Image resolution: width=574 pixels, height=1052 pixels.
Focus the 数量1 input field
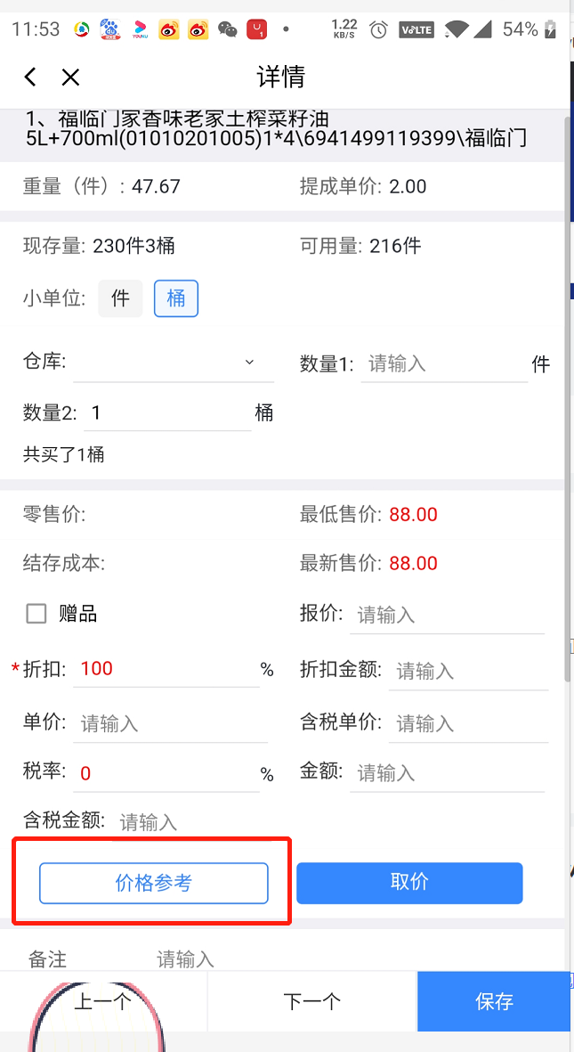click(444, 364)
